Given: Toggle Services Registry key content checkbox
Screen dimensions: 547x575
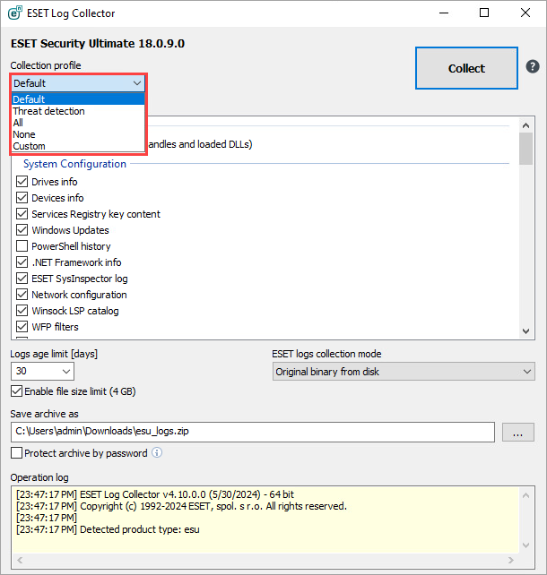Looking at the screenshot, I should click(22, 214).
